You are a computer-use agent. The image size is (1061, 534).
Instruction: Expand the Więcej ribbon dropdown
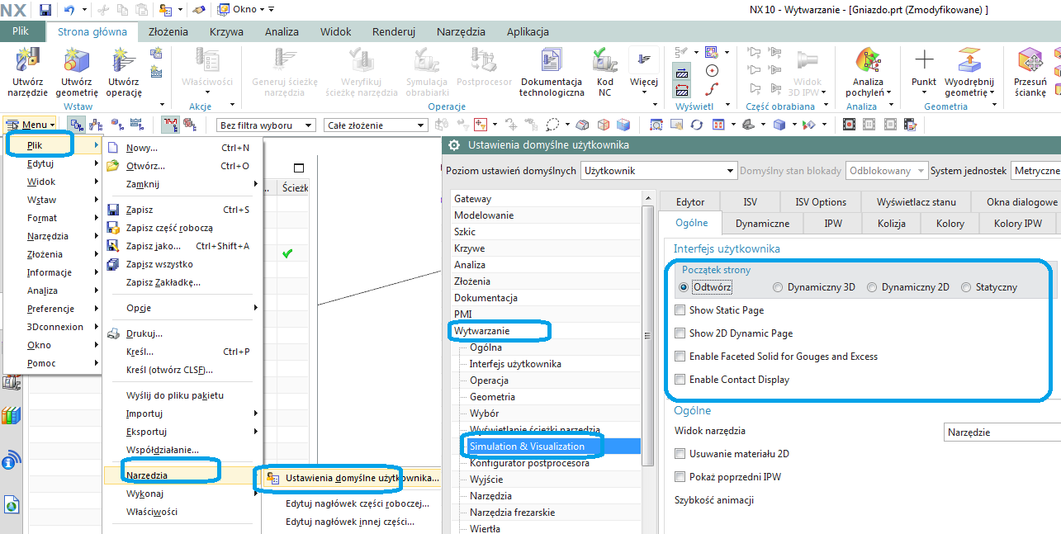click(x=644, y=72)
